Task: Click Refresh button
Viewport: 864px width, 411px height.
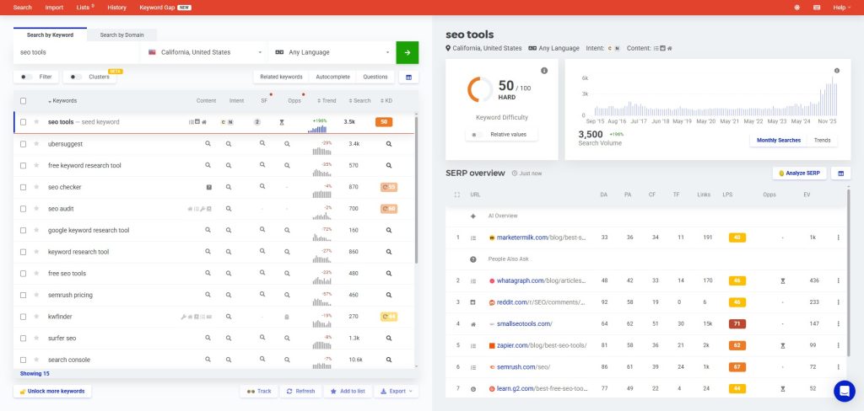Action: 301,391
